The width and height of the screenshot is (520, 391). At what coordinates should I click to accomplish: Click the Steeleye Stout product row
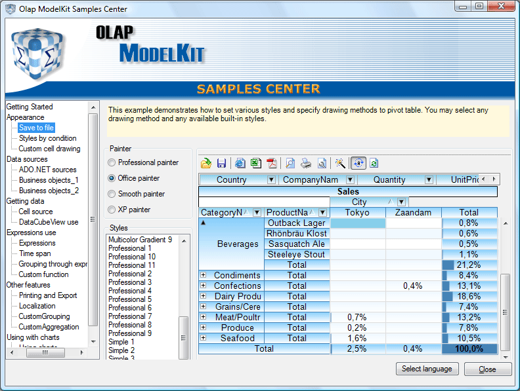pyautogui.click(x=297, y=254)
